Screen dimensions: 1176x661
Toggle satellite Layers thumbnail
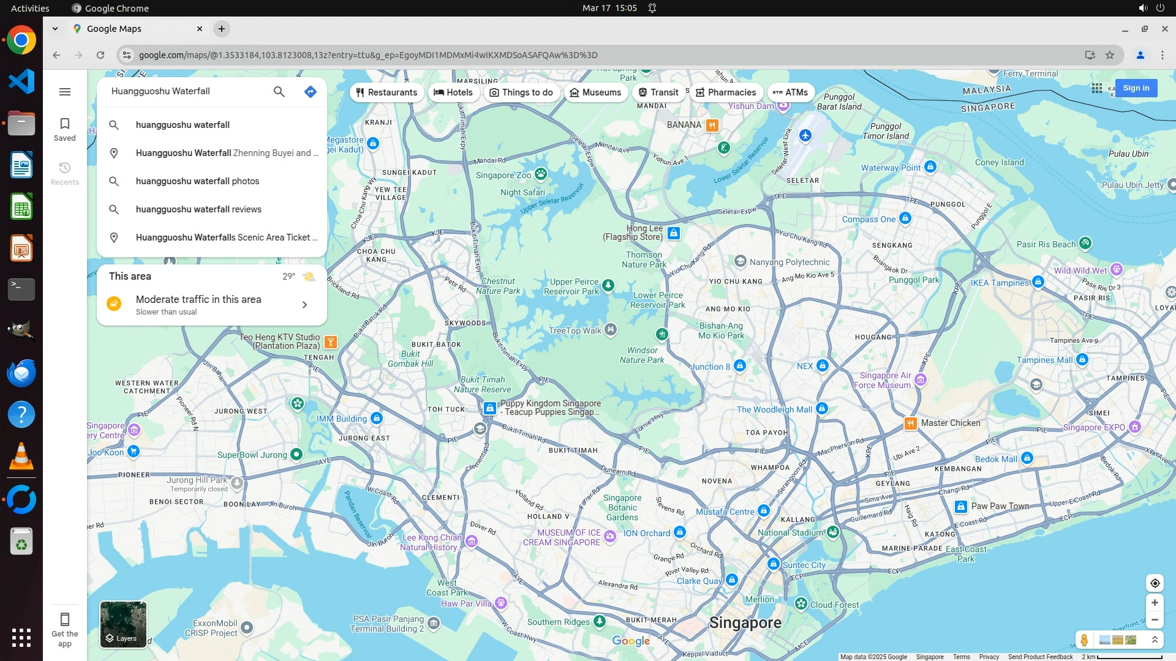tap(123, 624)
